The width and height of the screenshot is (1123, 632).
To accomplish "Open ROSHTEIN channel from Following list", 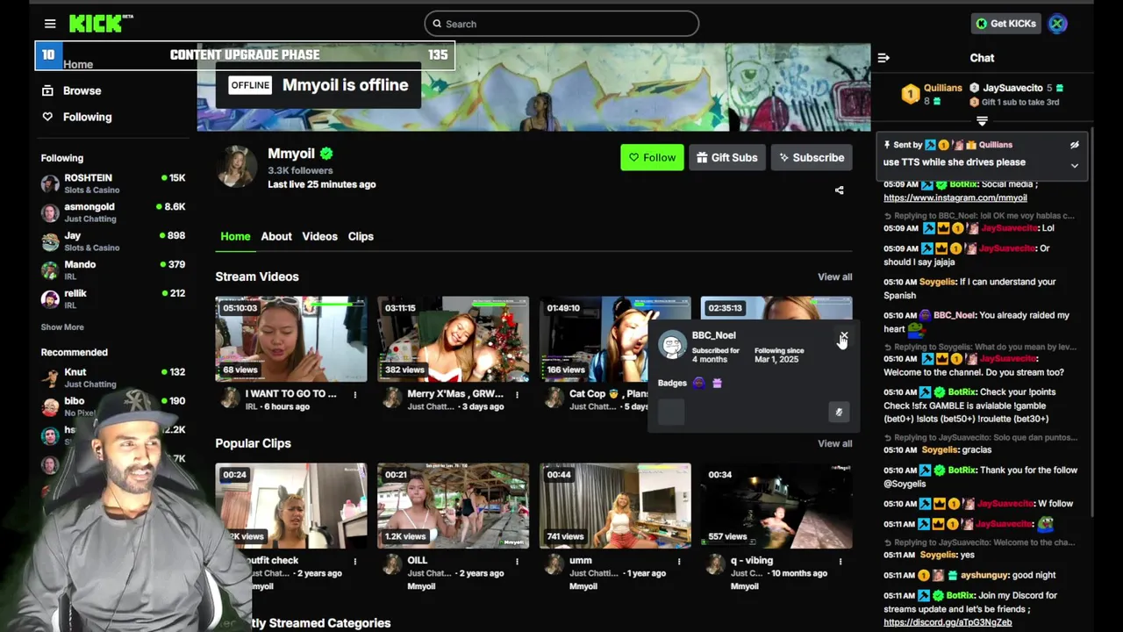I will tap(113, 183).
